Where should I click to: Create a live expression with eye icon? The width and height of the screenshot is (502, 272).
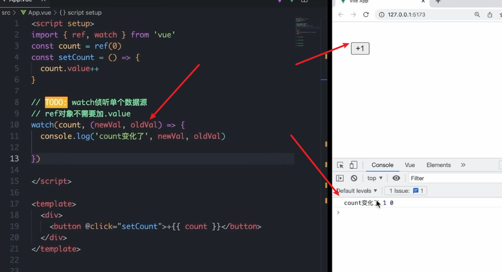click(396, 178)
